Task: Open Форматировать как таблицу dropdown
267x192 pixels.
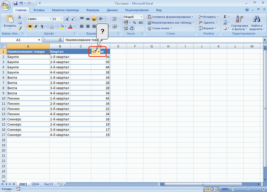Action: pos(171,22)
